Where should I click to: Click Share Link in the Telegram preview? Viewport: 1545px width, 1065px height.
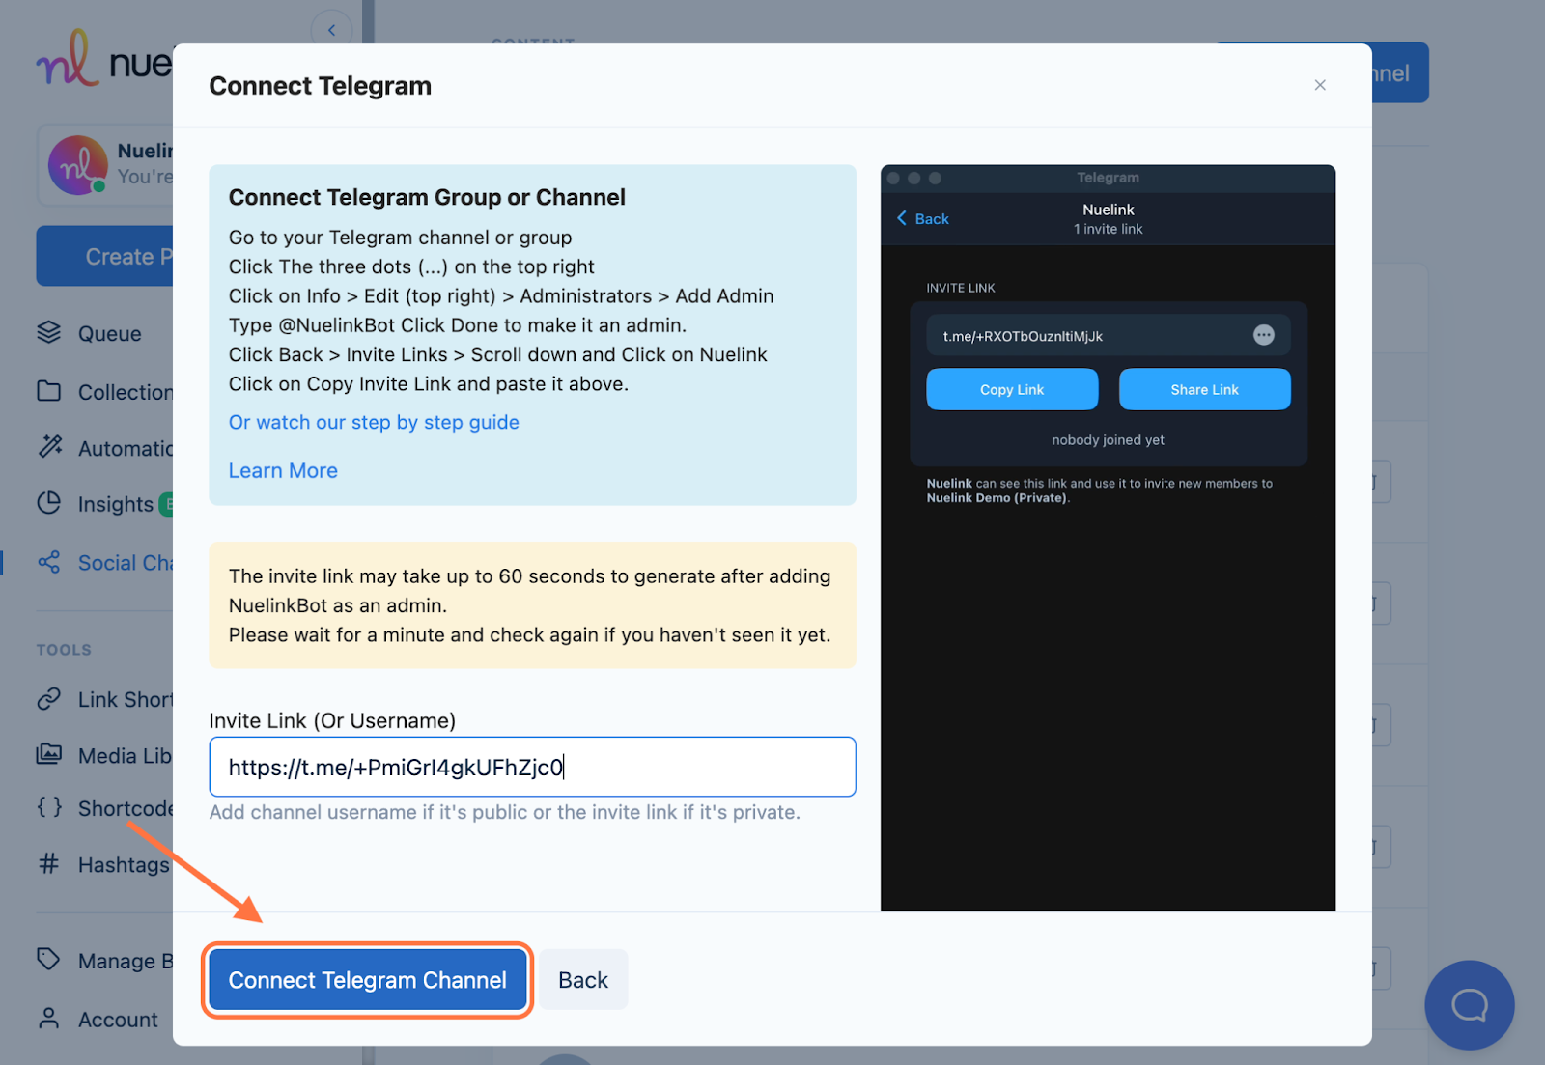click(x=1204, y=389)
